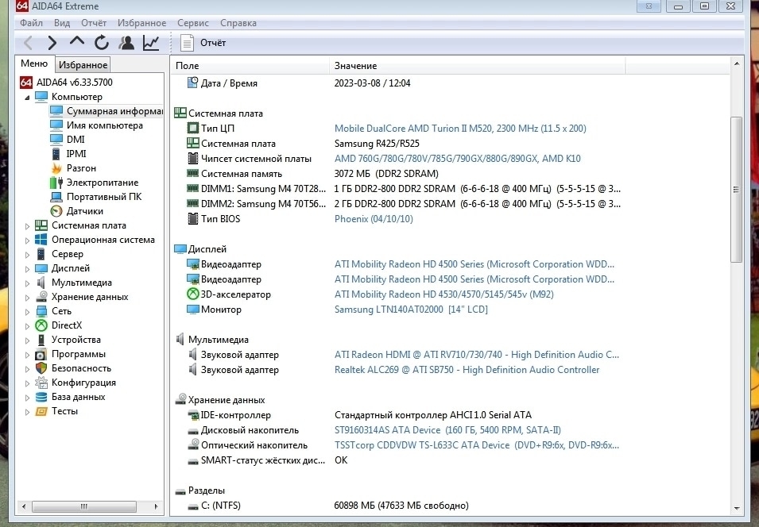Collapse the Компьютер tree node
This screenshot has width=759, height=527.
[28, 97]
